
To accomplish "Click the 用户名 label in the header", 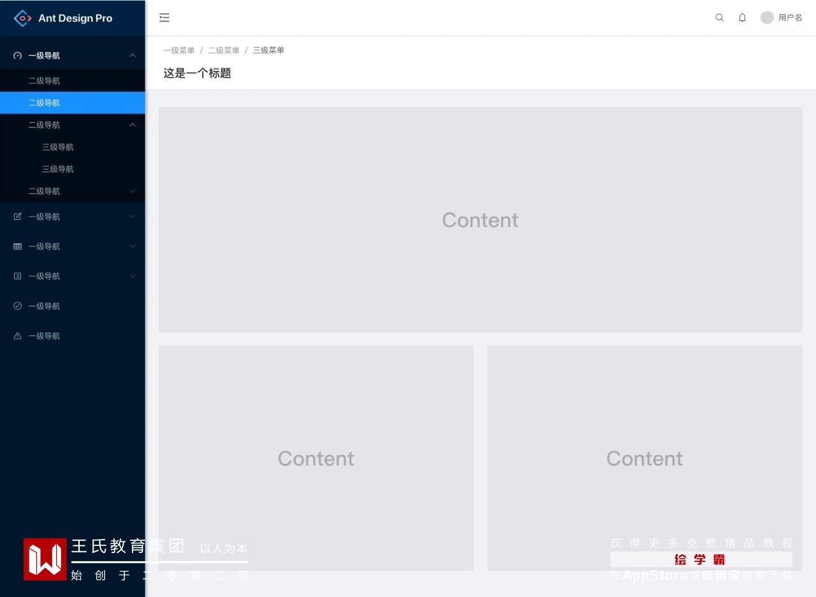I will point(790,18).
